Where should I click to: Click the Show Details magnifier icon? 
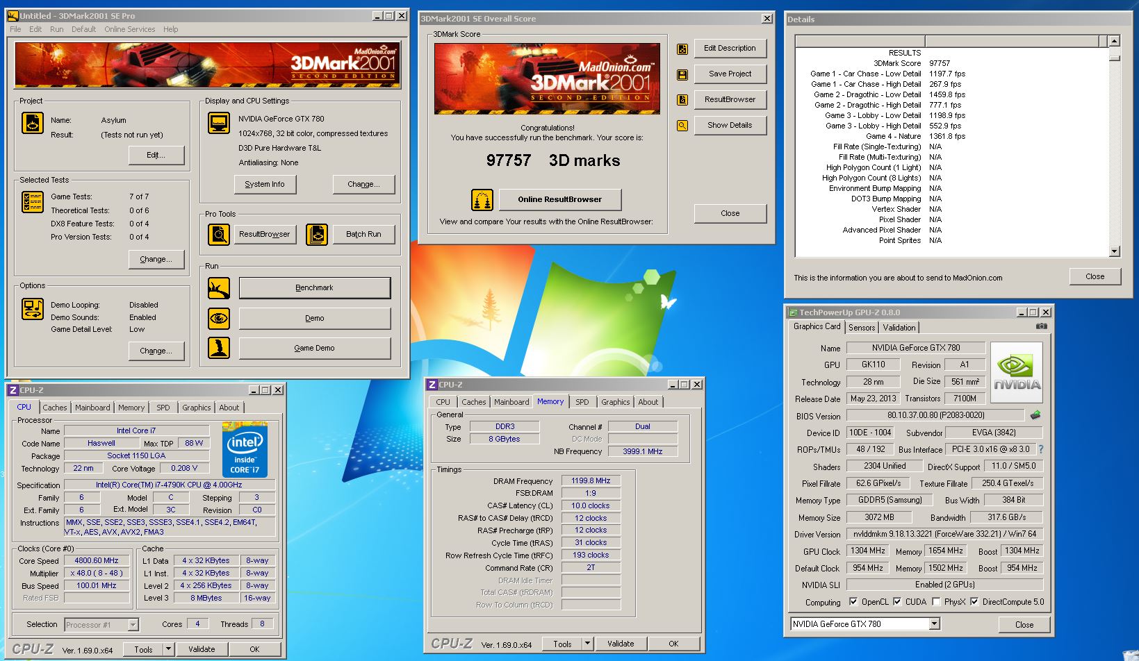(x=682, y=126)
